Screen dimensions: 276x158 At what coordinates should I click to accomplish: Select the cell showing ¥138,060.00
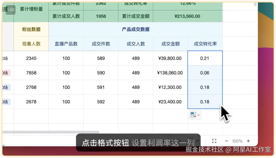click(x=170, y=73)
